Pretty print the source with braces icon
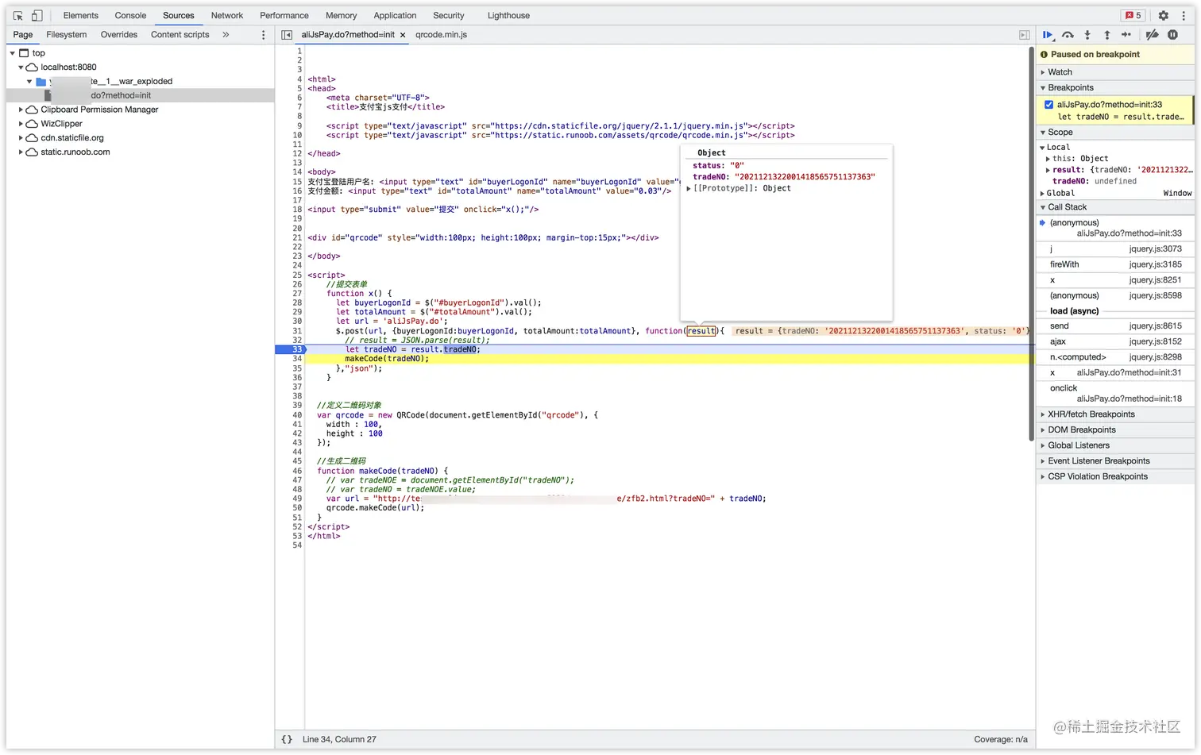 [x=287, y=739]
